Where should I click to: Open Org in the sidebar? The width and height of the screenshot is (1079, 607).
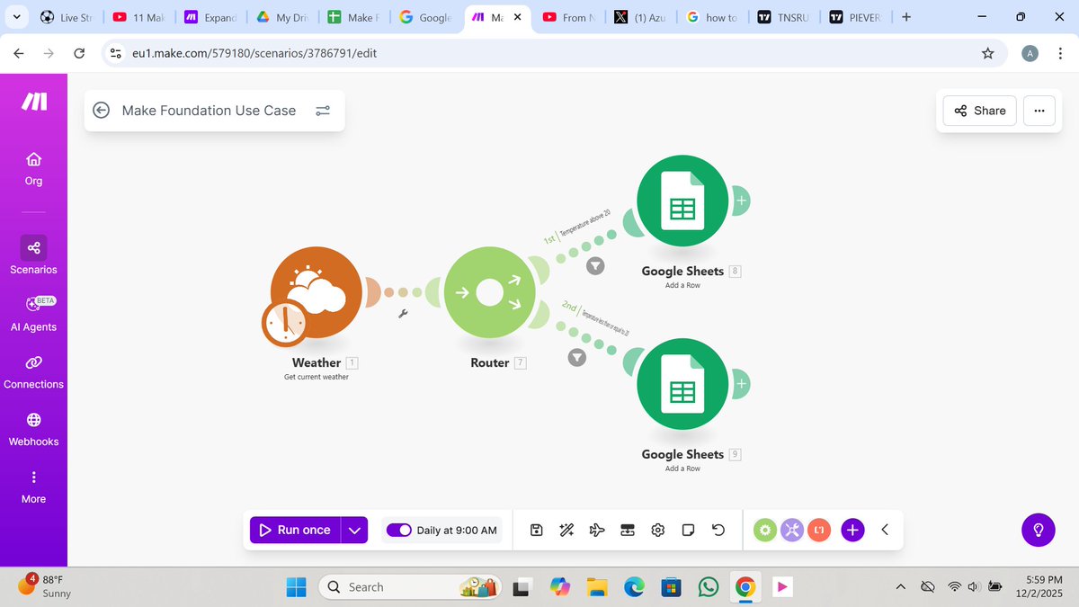(33, 168)
